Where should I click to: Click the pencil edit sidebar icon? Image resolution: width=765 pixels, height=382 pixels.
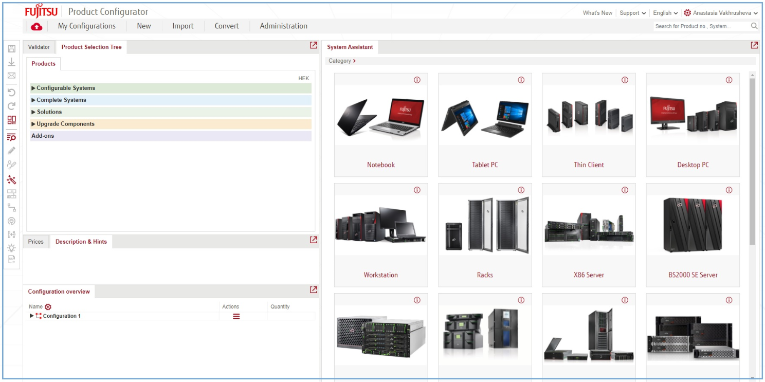(x=11, y=151)
